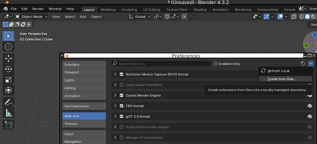
Task: Disable the FBX format add-on
Action: (x=122, y=106)
